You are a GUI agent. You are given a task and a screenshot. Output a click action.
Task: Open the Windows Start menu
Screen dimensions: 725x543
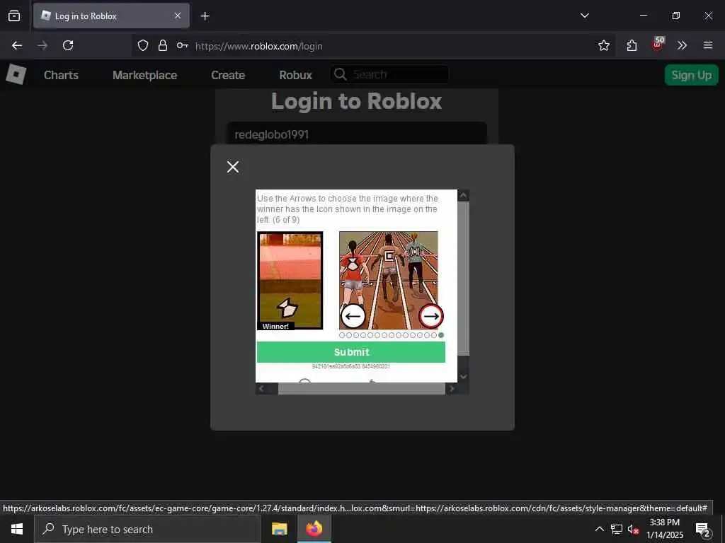click(17, 529)
